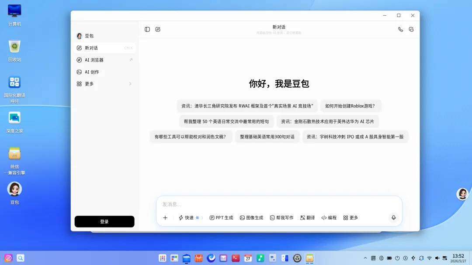Screen dimensions: 472x265
Task: Click the on-screen keyboard tray icon
Action: (373, 258)
